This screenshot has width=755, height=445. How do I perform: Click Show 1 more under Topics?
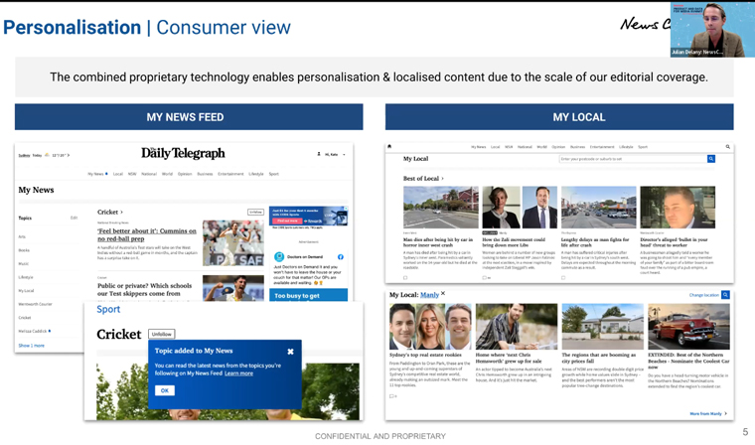32,346
